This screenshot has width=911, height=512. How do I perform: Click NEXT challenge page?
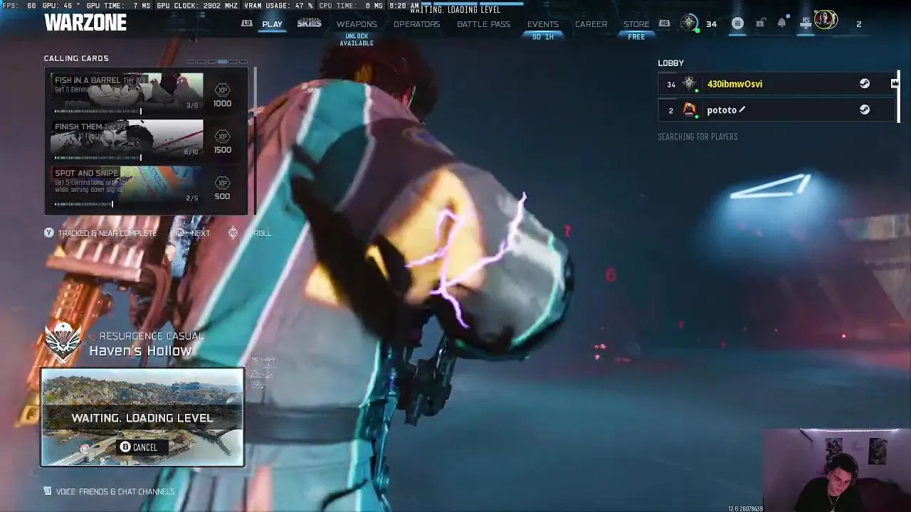(201, 233)
